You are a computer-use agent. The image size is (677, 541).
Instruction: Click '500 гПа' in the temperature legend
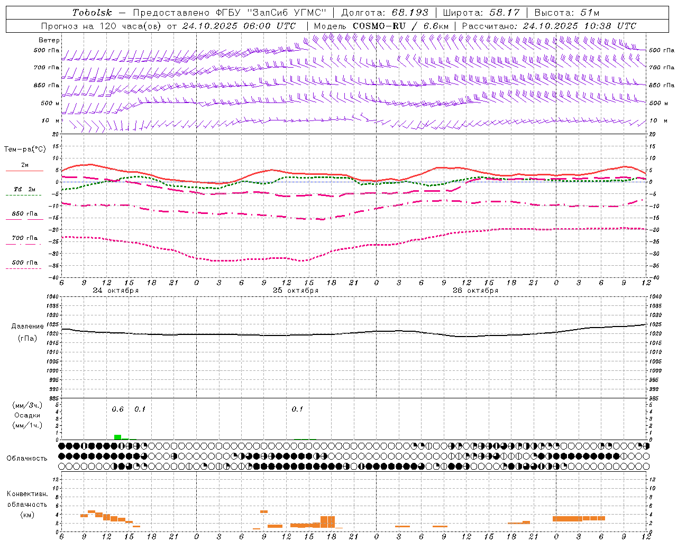(25, 263)
